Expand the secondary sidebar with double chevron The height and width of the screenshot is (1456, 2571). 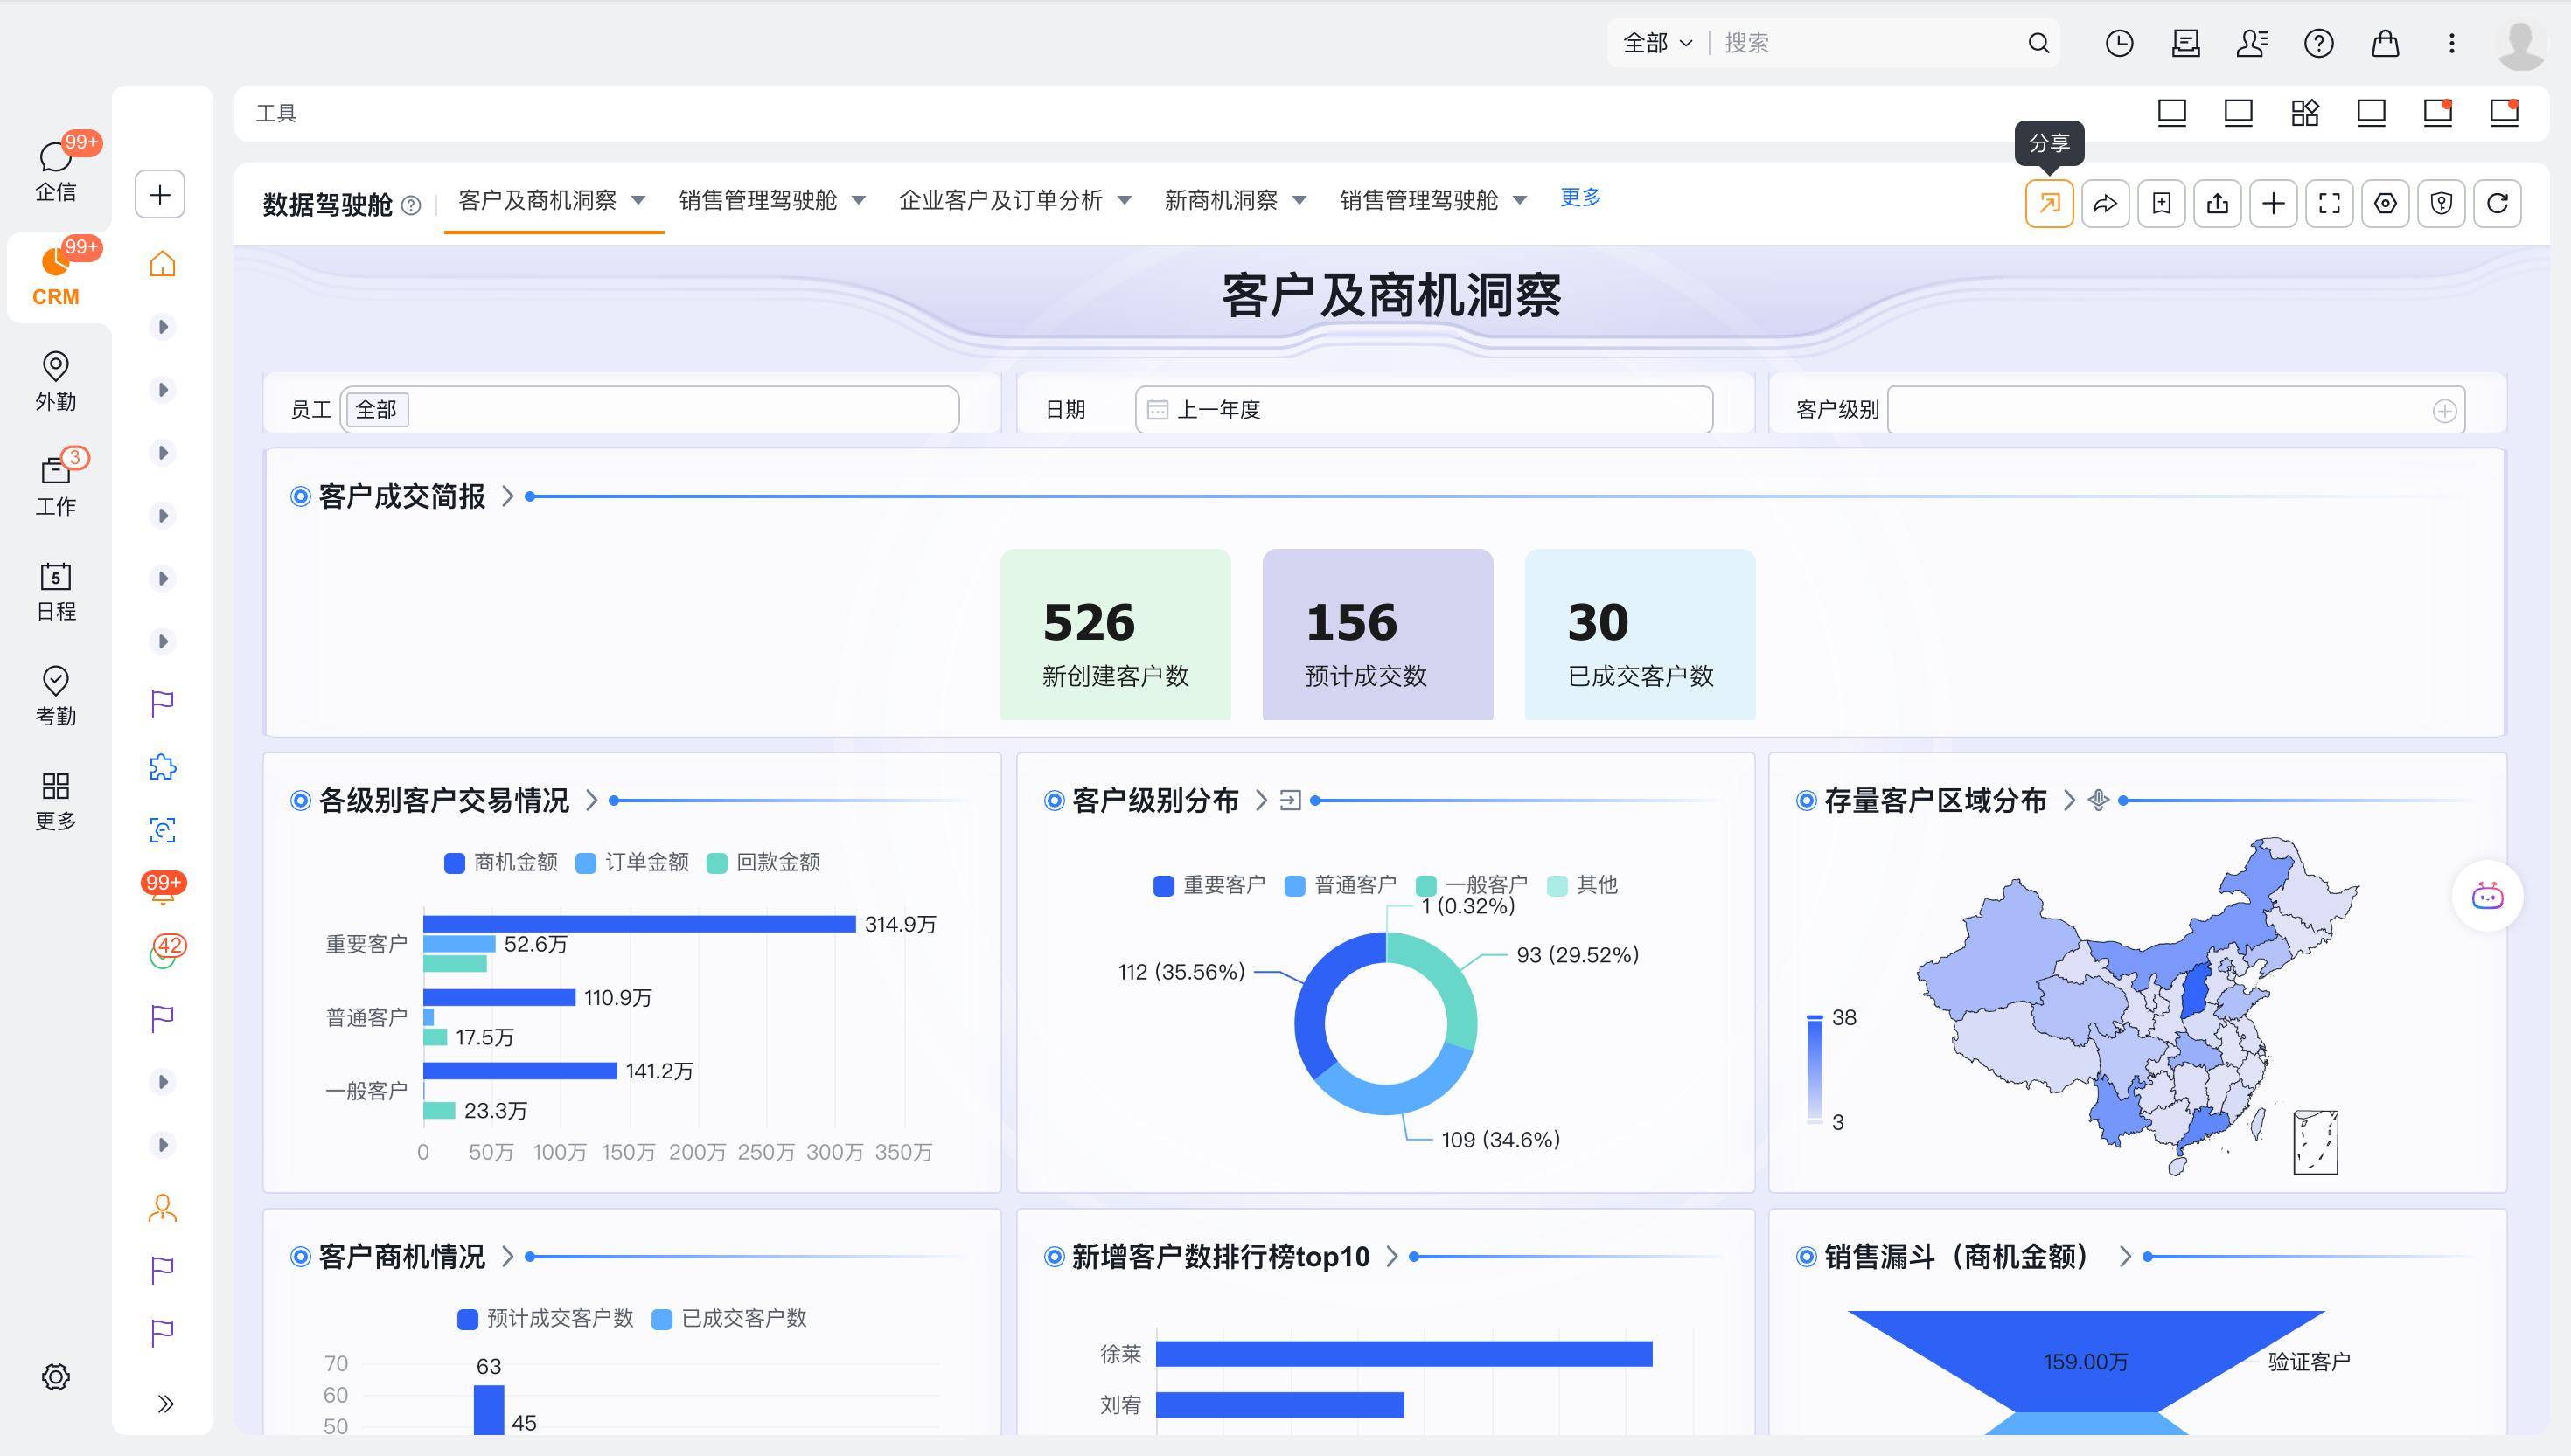pos(165,1404)
